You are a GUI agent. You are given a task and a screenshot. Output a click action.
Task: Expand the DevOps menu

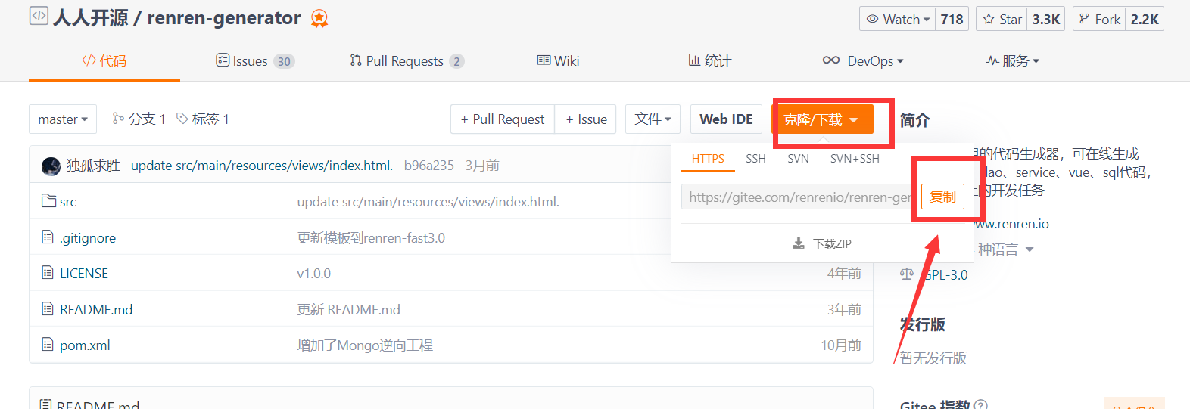click(863, 60)
